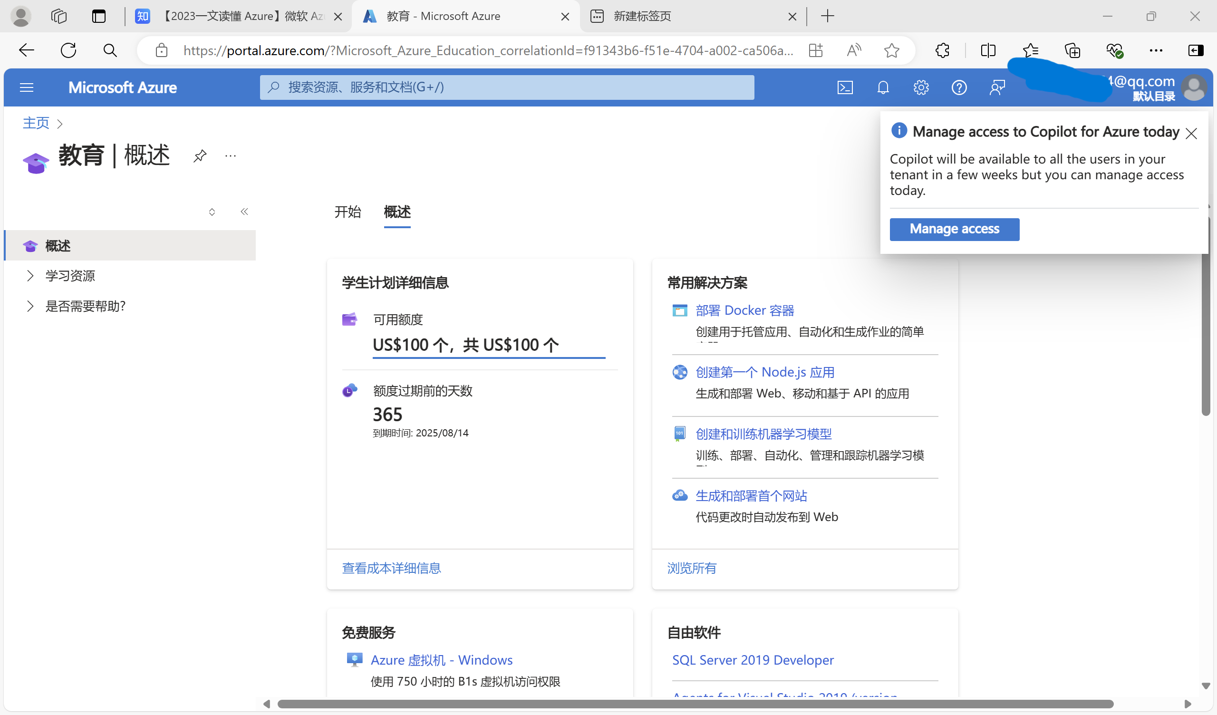Open the browser extensions puzzle icon
The height and width of the screenshot is (715, 1217).
pyautogui.click(x=942, y=50)
